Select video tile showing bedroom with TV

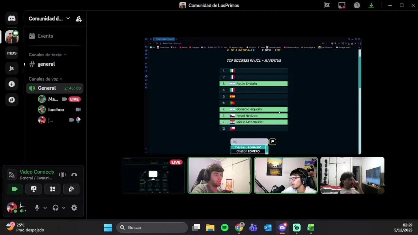(x=352, y=175)
